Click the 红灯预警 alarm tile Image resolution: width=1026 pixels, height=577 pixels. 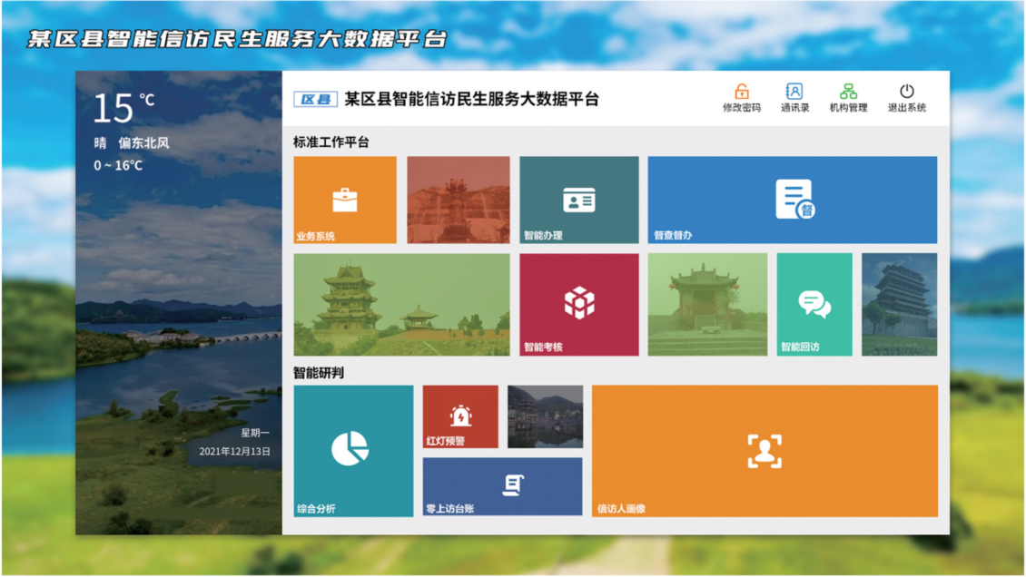pyautogui.click(x=460, y=416)
